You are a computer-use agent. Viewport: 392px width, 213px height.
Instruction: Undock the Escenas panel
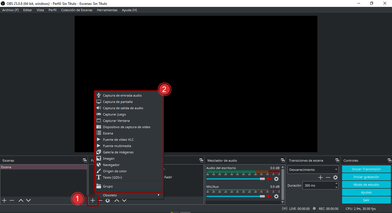pyautogui.click(x=85, y=161)
